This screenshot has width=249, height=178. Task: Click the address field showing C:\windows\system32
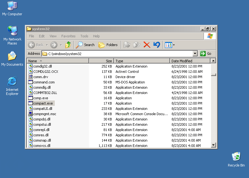[x=117, y=54]
